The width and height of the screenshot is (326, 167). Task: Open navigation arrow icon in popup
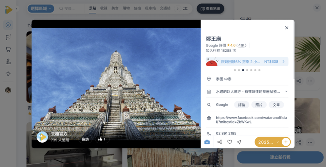[x=239, y=142]
